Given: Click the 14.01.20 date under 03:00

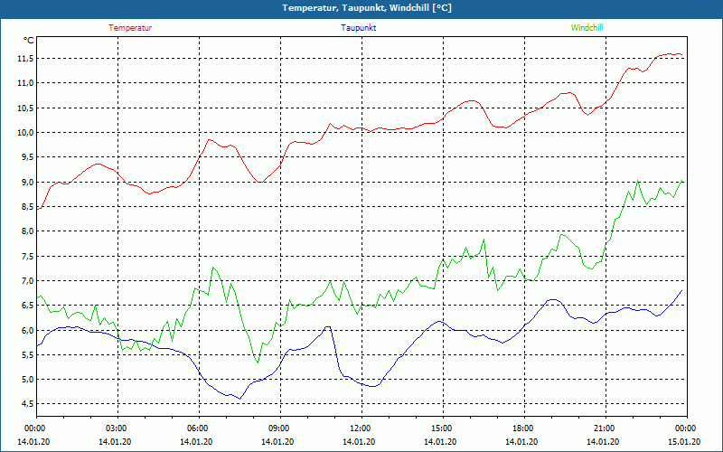Looking at the screenshot, I should (116, 442).
